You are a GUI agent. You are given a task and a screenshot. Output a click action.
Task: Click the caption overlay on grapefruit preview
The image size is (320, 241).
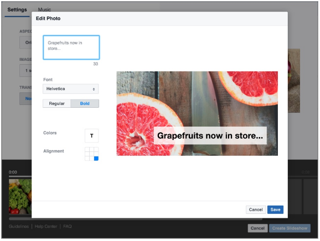point(210,135)
